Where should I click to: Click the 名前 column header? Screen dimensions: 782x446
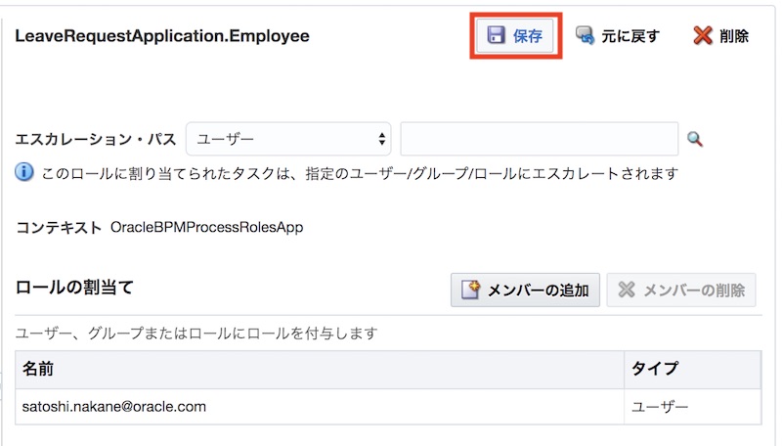[x=37, y=370]
